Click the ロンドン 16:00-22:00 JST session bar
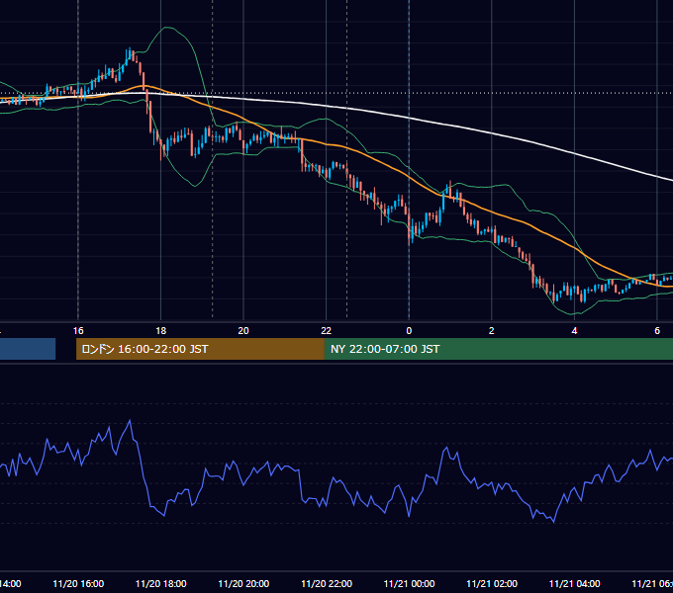673x593 pixels. tap(200, 349)
